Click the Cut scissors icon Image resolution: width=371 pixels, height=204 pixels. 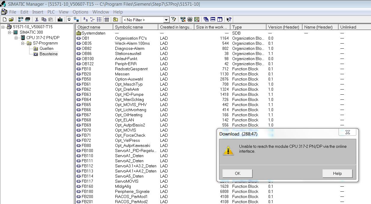[x=37, y=20]
